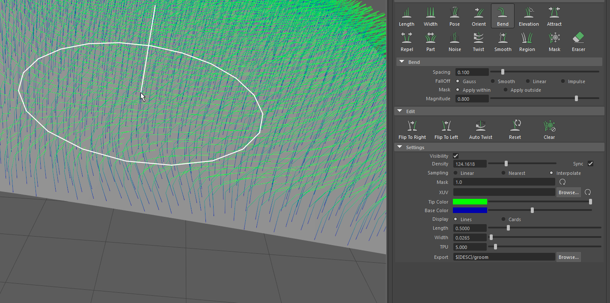Open the Tip Color swatch
The width and height of the screenshot is (610, 303).
click(x=471, y=201)
